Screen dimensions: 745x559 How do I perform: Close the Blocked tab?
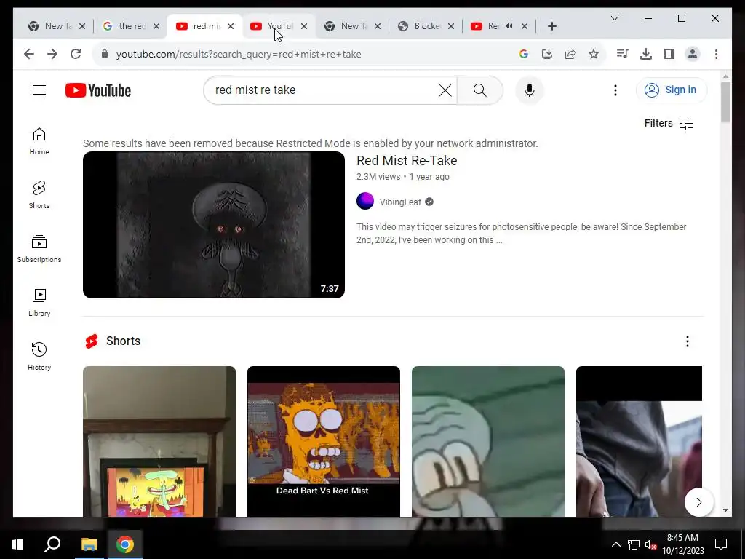point(451,26)
